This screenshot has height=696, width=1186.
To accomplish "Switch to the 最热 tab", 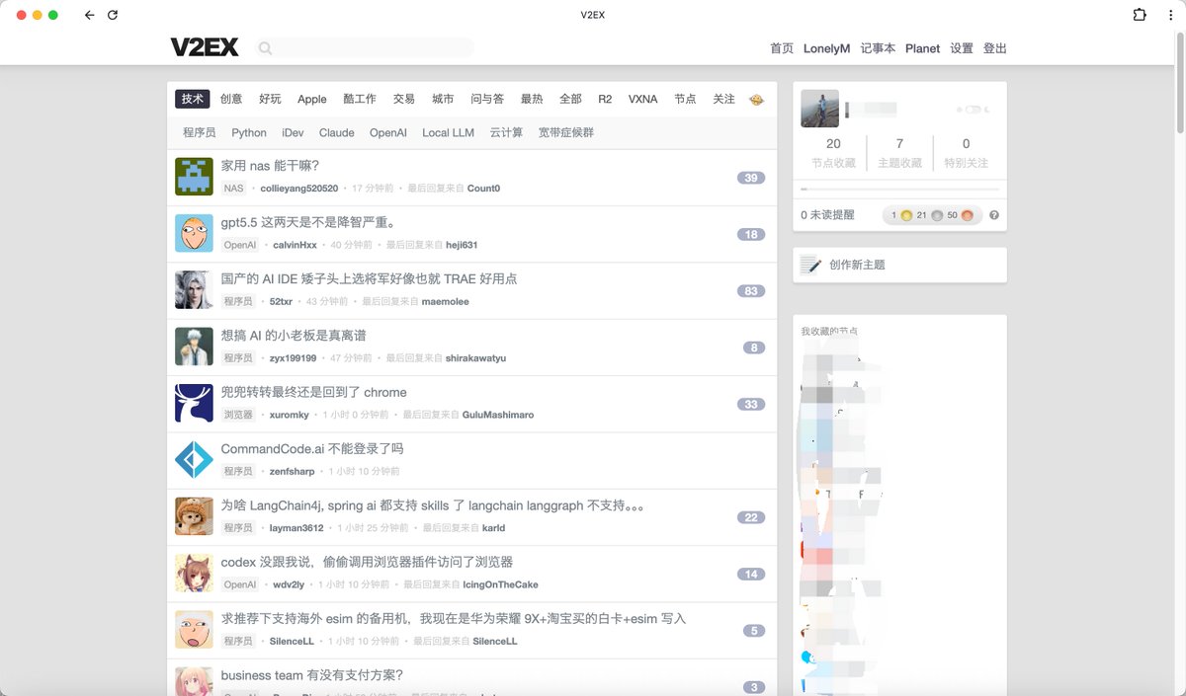I will click(532, 99).
